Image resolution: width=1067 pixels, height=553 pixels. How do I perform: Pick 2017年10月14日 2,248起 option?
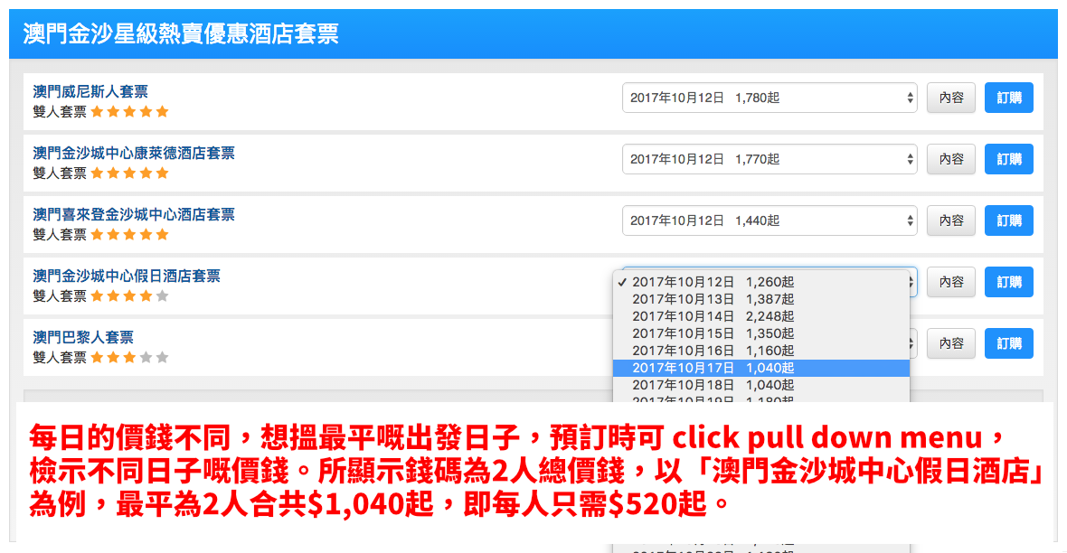[761, 316]
